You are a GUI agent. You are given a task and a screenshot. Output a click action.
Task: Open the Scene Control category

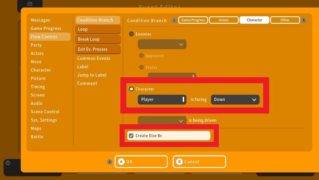tap(45, 112)
